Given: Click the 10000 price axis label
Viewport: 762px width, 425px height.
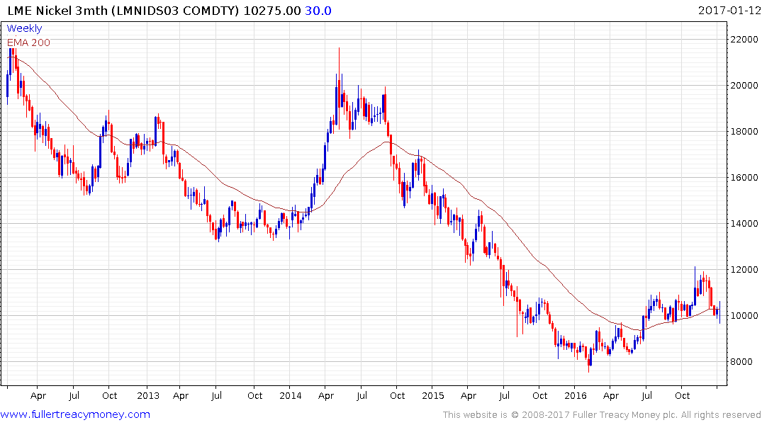Looking at the screenshot, I should point(744,316).
